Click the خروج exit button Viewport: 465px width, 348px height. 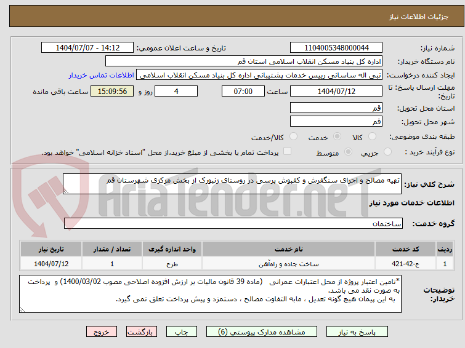pyautogui.click(x=102, y=332)
